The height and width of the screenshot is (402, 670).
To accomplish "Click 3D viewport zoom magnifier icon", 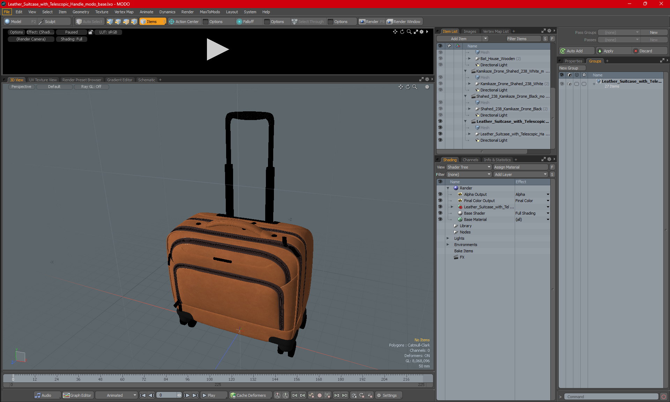I will click(x=415, y=87).
